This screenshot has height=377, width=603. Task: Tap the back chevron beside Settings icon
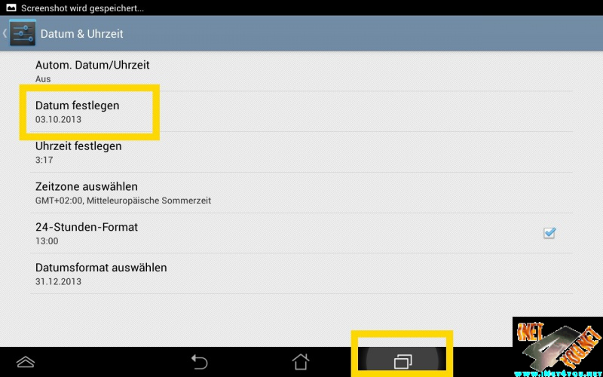coord(5,33)
